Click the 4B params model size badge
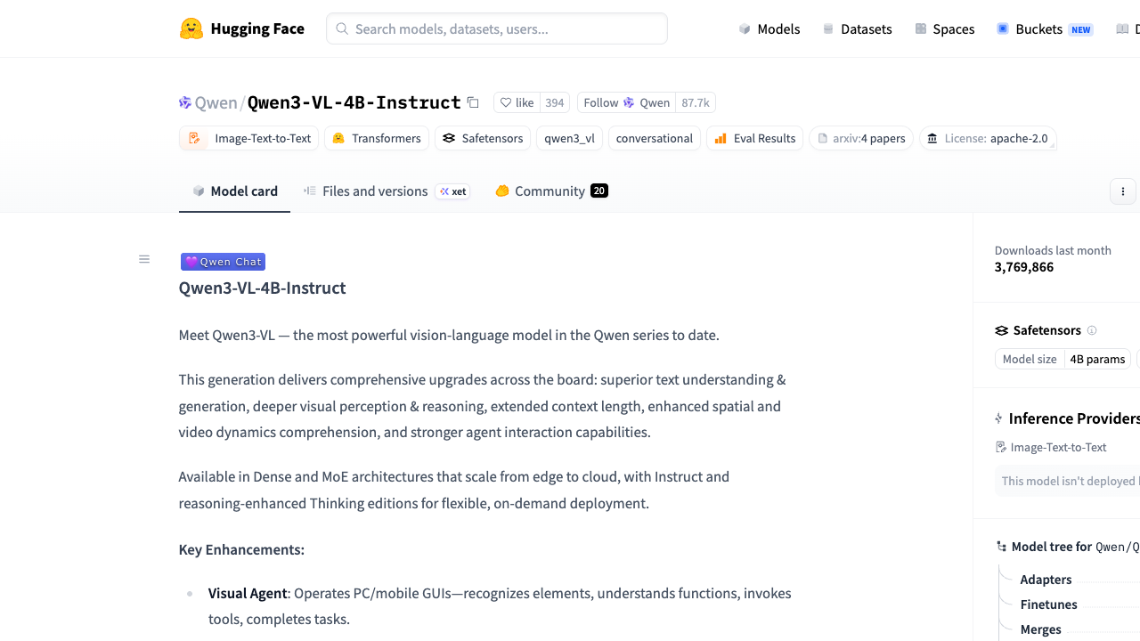Screen dimensions: 1140x641 point(1097,359)
